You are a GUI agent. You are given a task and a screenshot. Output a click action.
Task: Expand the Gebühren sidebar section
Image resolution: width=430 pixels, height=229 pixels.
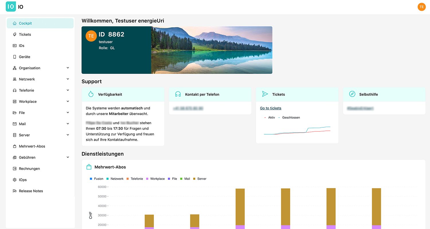(68, 157)
